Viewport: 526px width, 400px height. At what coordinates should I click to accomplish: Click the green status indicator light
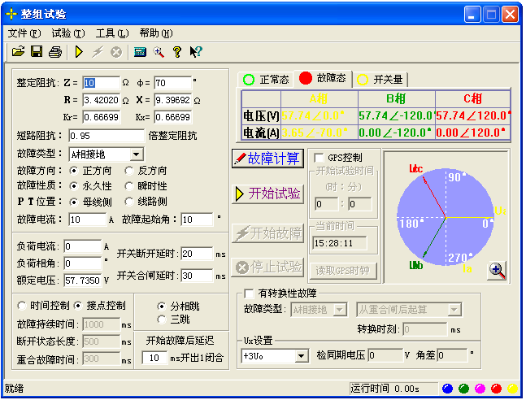click(463, 389)
